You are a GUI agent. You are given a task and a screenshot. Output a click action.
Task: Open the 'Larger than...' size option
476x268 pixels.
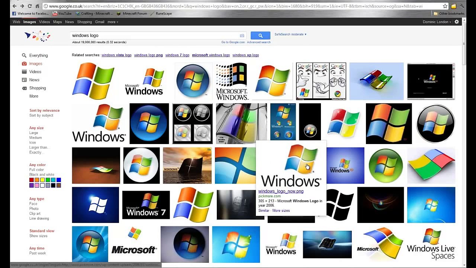tap(39, 147)
